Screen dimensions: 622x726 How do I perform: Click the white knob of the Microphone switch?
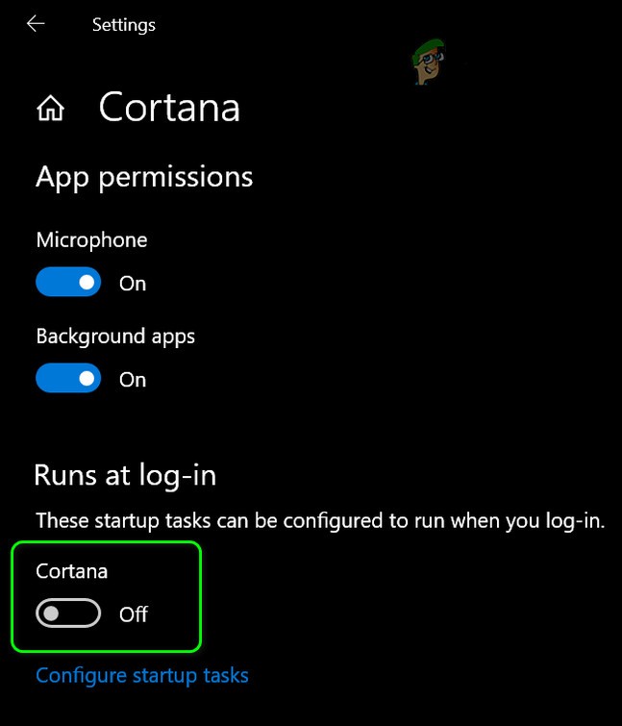pyautogui.click(x=87, y=283)
